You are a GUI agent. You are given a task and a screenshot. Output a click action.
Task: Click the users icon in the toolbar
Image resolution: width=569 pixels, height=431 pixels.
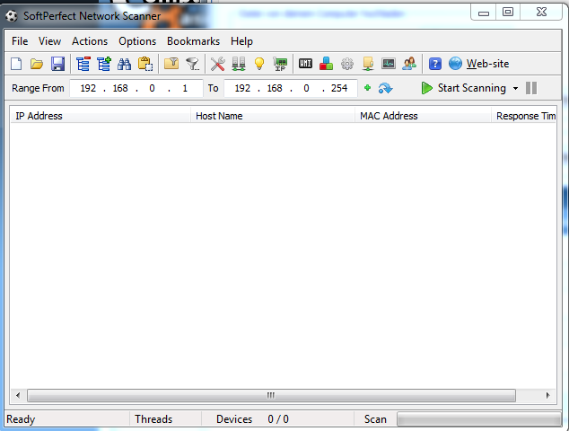(x=409, y=64)
